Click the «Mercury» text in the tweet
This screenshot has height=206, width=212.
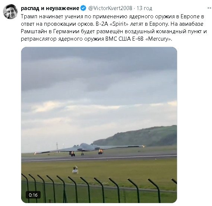pos(158,39)
